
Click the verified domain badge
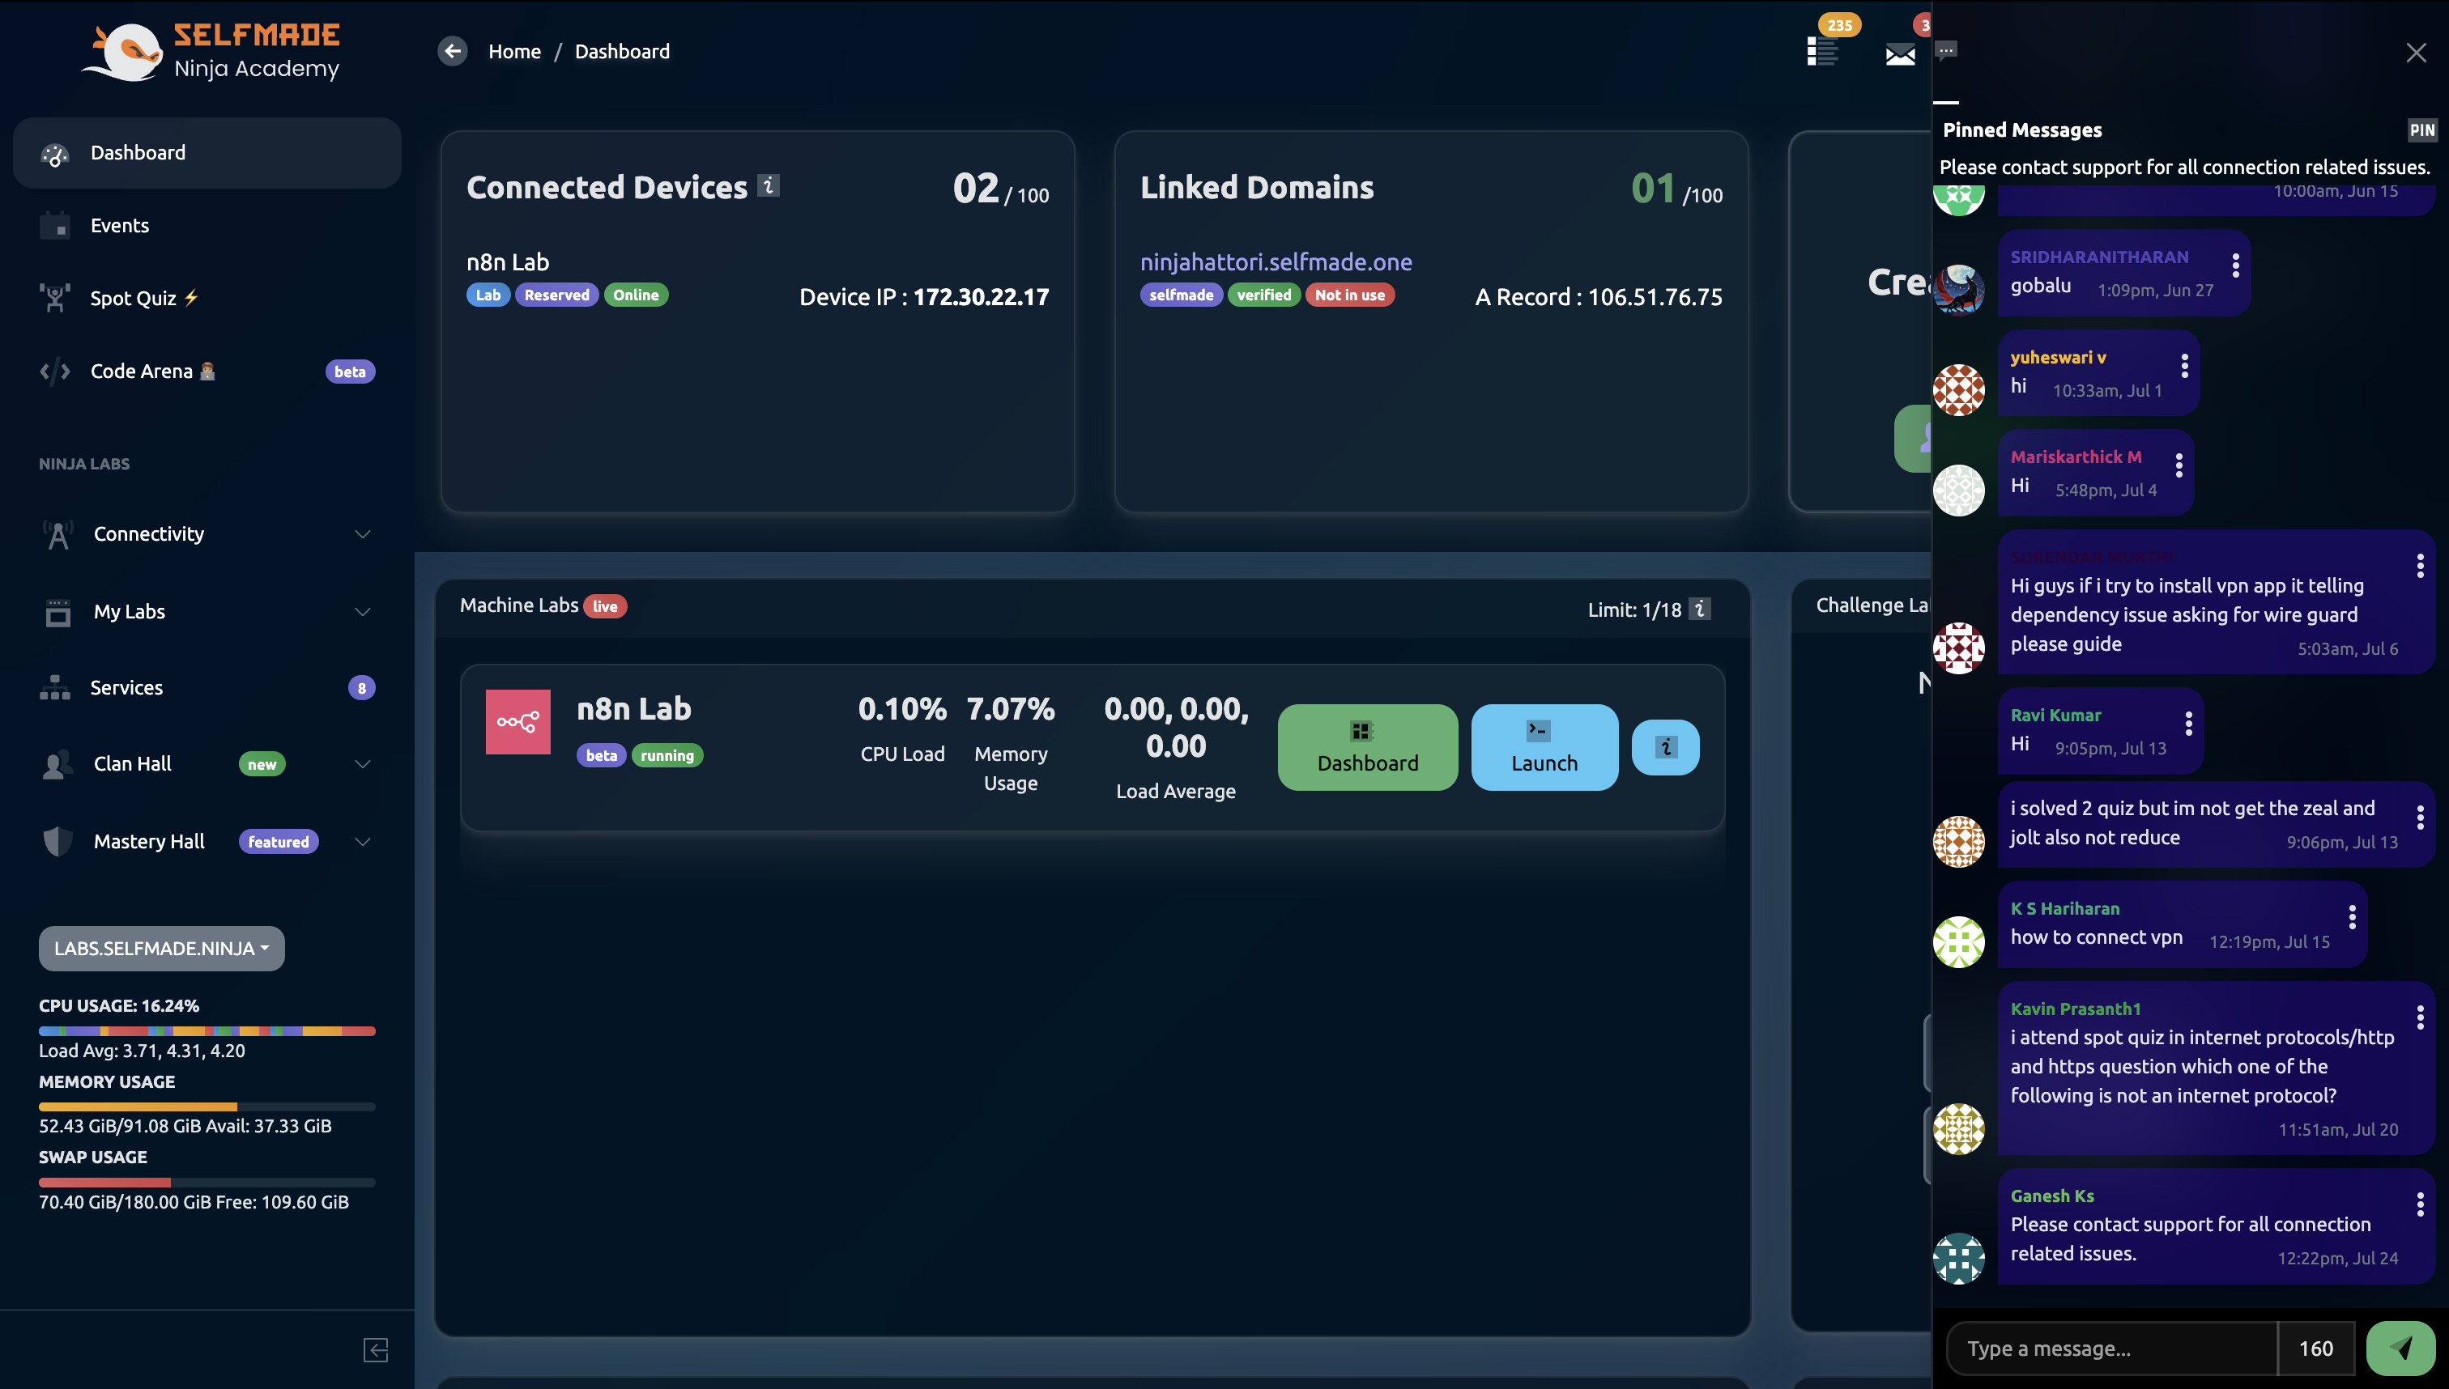click(x=1263, y=295)
